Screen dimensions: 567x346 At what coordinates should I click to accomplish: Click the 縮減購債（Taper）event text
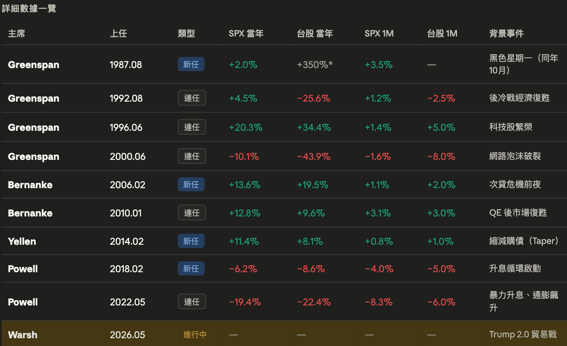pos(524,241)
